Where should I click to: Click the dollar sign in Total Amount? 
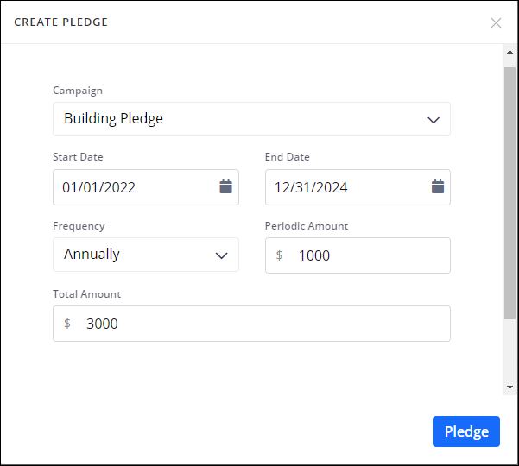pos(67,324)
